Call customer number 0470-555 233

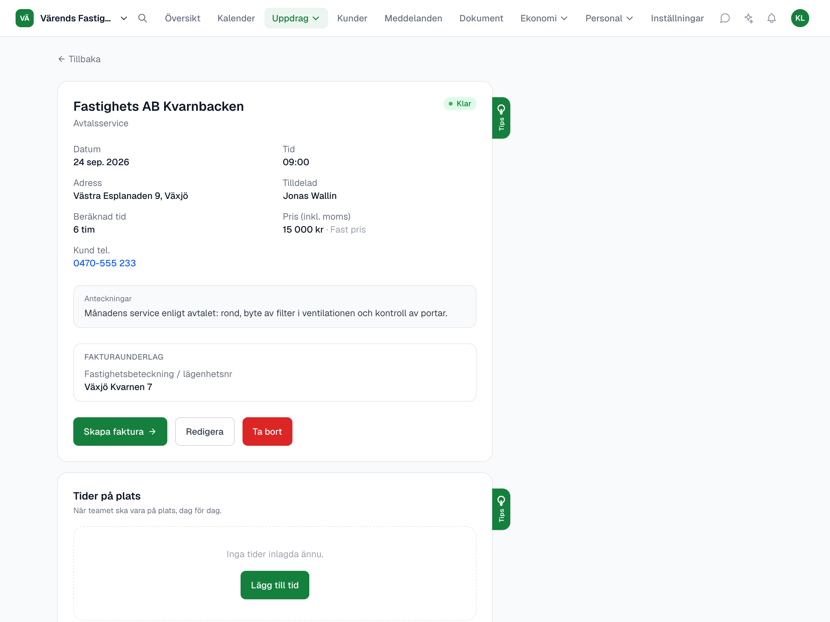(104, 263)
